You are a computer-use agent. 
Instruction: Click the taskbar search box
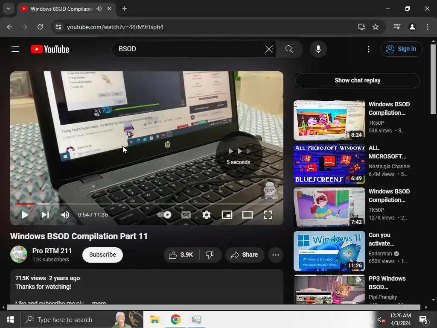tap(82, 319)
